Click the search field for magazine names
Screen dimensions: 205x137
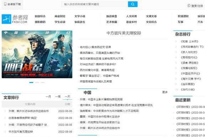pos(95,4)
